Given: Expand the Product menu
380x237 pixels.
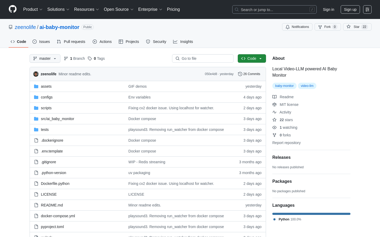Looking at the screenshot, I should [x=33, y=9].
